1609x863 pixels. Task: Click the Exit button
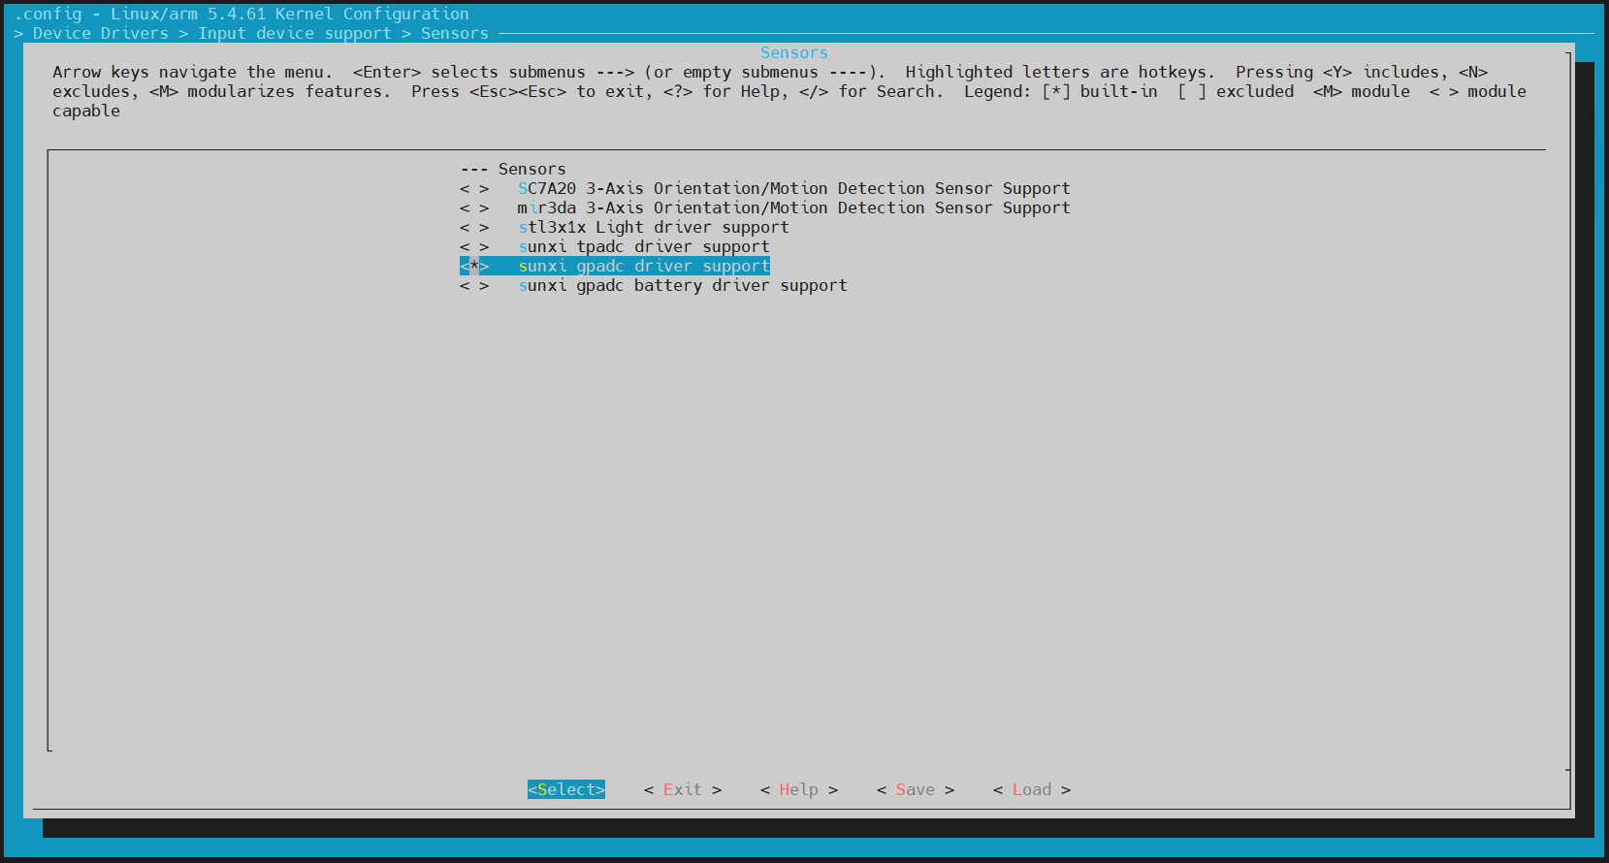point(683,789)
